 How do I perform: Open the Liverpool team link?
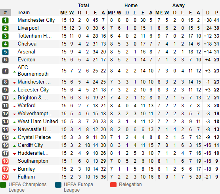[x=28, y=28]
